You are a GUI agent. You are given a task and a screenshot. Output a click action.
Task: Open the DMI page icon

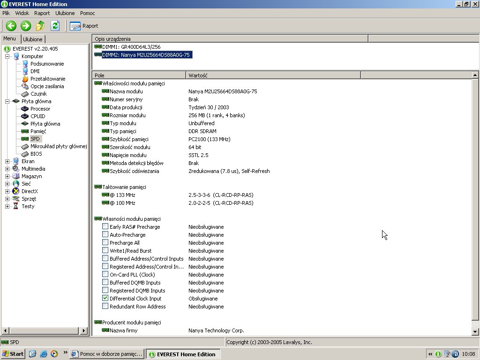(25, 71)
